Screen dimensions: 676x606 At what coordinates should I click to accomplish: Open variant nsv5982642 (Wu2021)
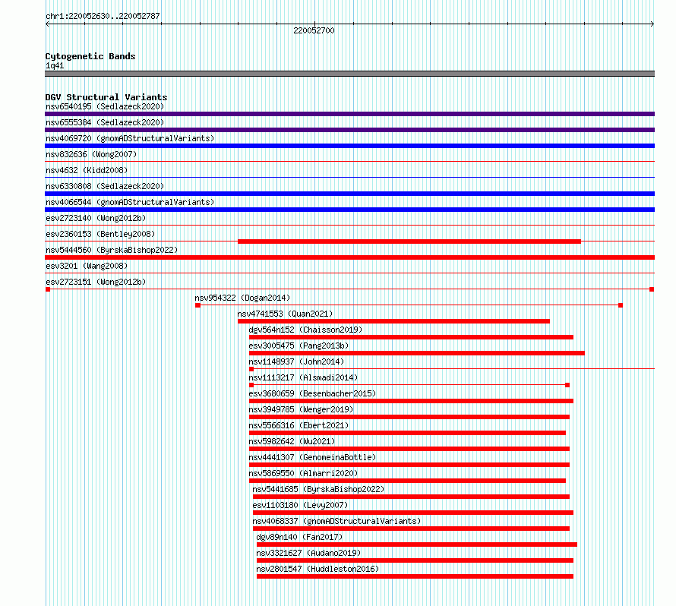[x=292, y=441]
